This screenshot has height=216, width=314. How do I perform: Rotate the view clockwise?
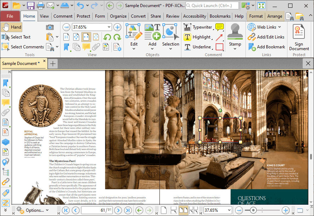(117, 37)
